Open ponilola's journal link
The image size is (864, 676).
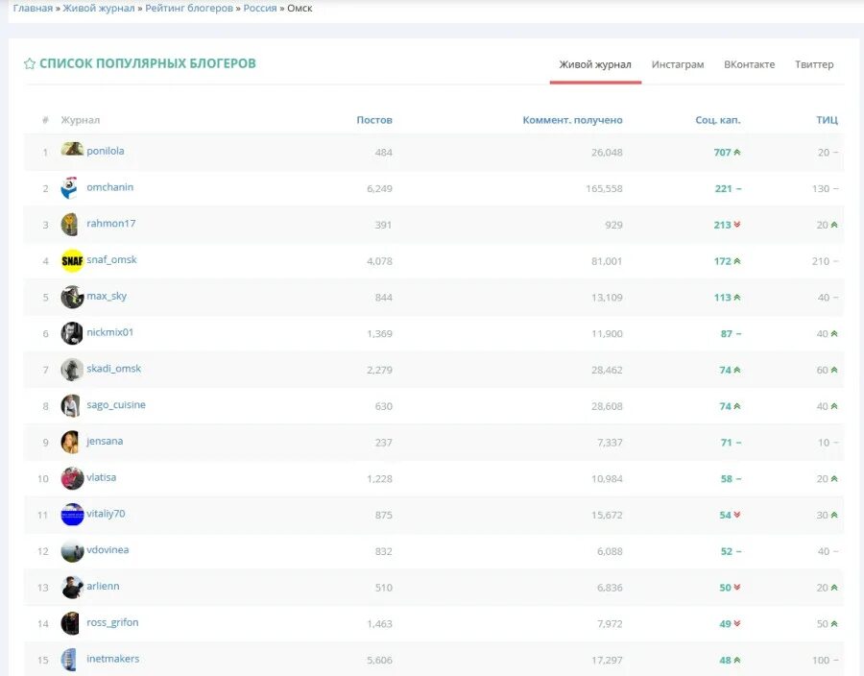[x=106, y=151]
